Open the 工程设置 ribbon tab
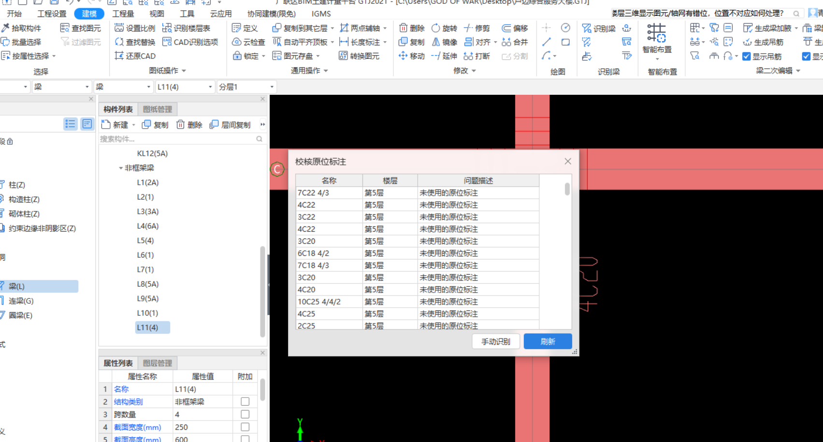 pyautogui.click(x=52, y=14)
